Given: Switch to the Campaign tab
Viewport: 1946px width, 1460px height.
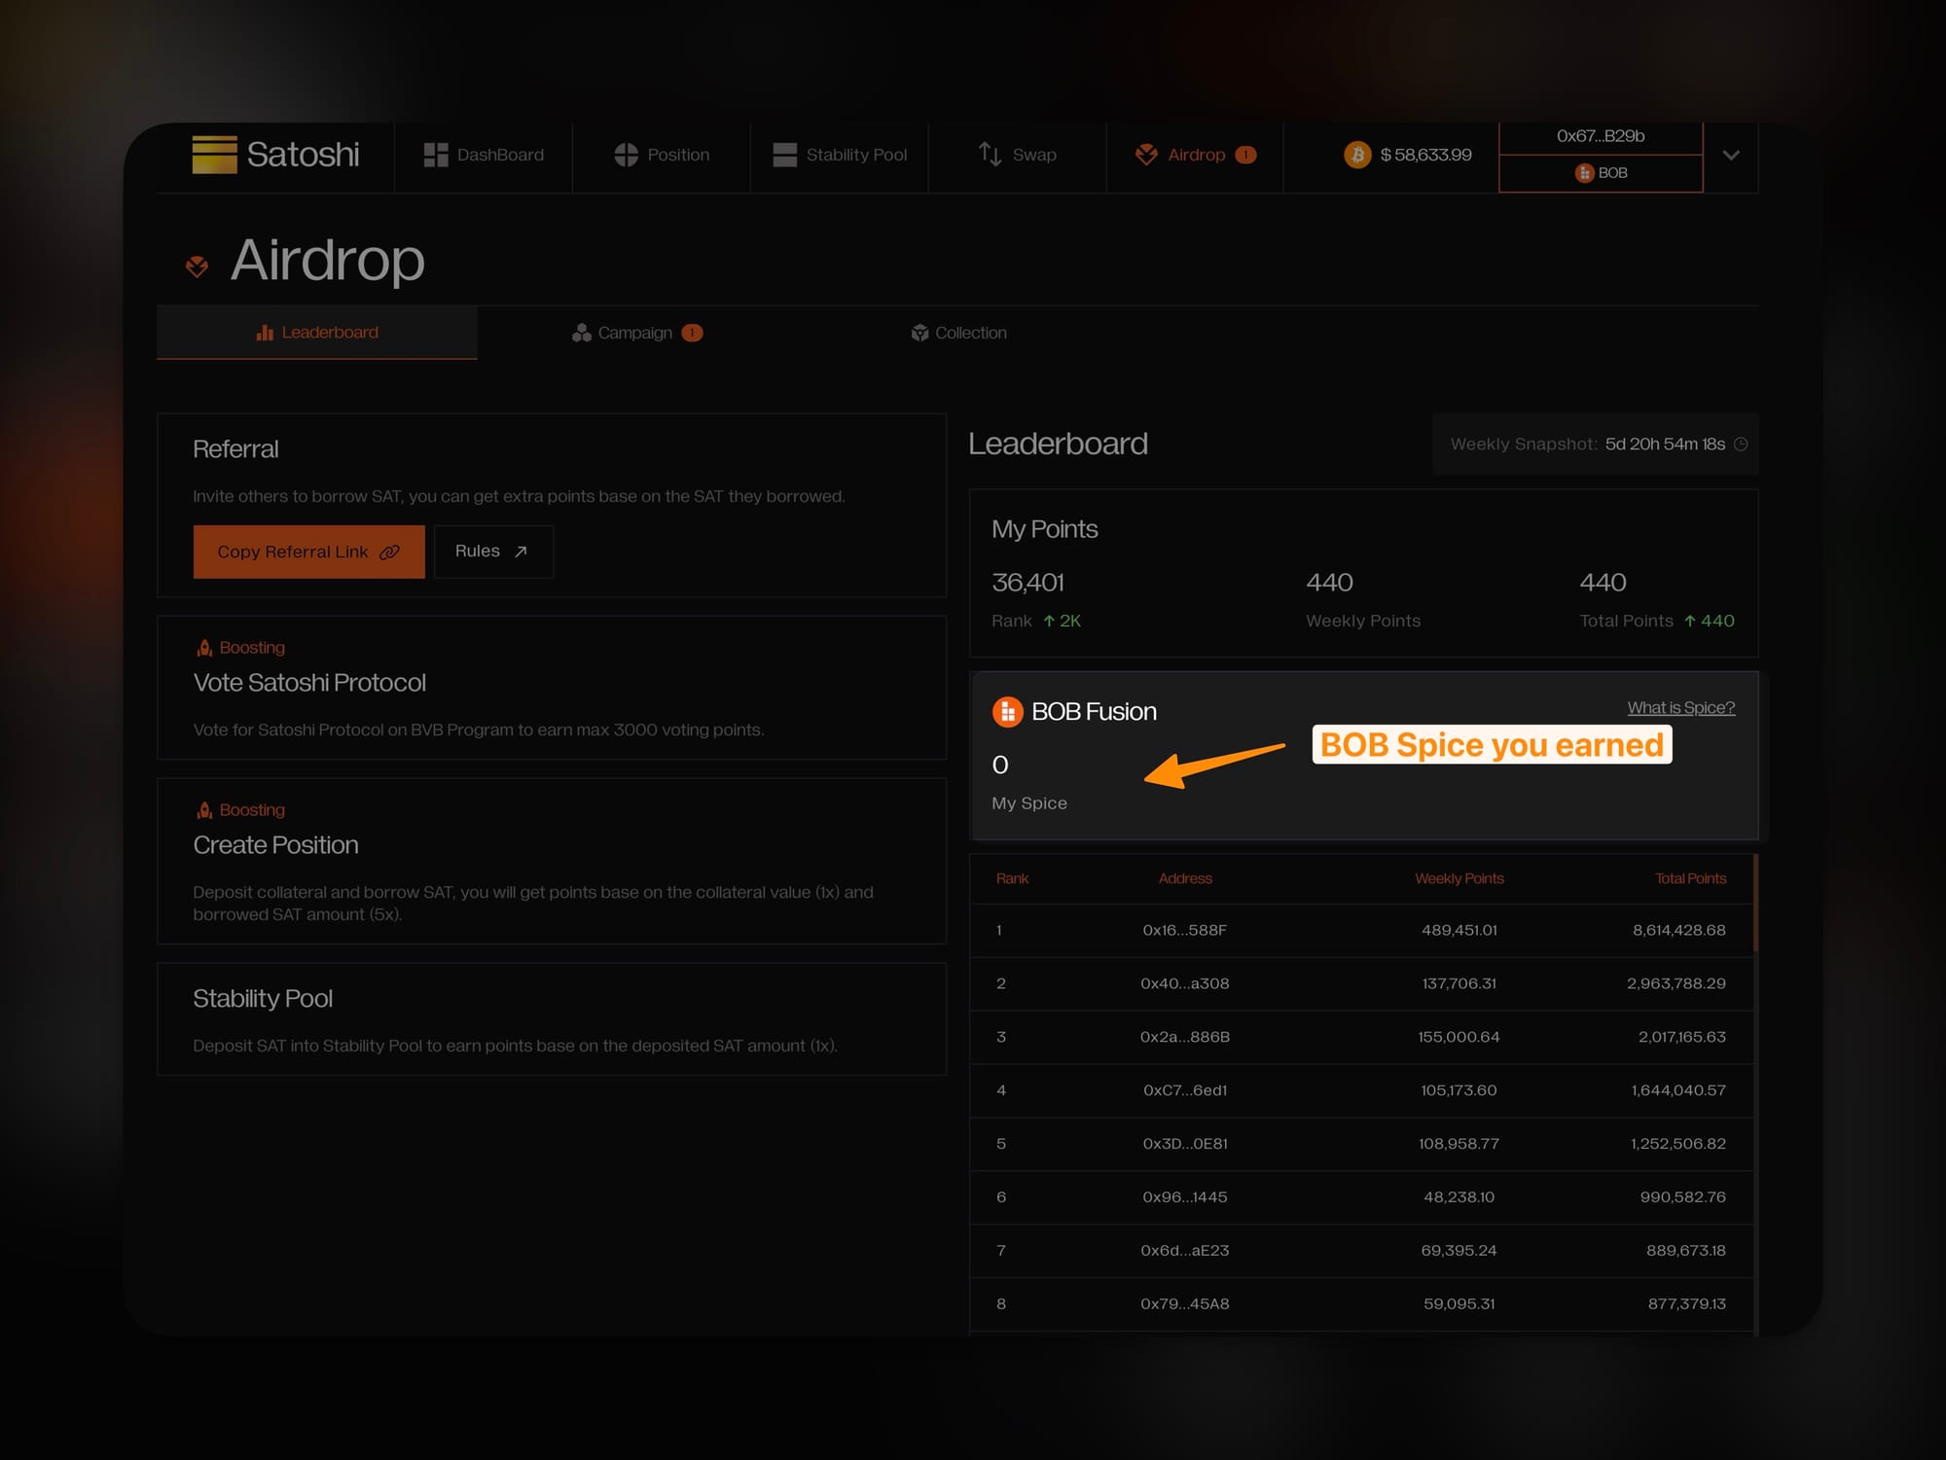Looking at the screenshot, I should [x=636, y=333].
